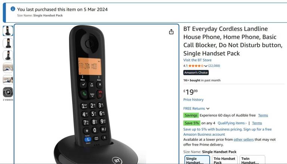Select the first phone thumbnail image
The height and width of the screenshot is (164, 287).
click(8, 31)
